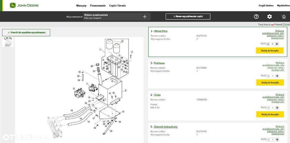Click the quantity field for Wkład filtra
The width and height of the screenshot is (290, 143).
pyautogui.click(x=272, y=44)
